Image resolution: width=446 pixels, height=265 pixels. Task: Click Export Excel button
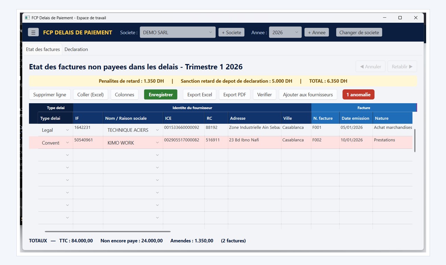(x=200, y=94)
